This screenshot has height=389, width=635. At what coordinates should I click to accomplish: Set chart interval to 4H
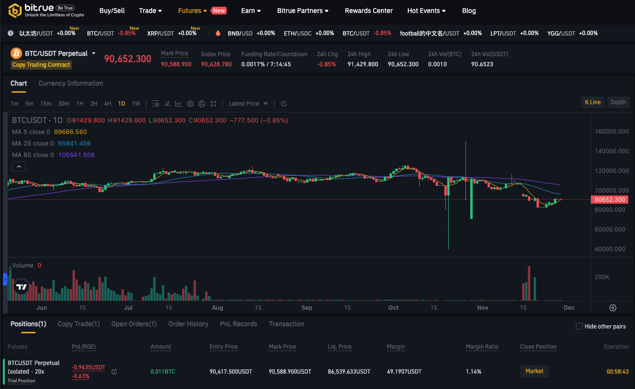coord(108,104)
